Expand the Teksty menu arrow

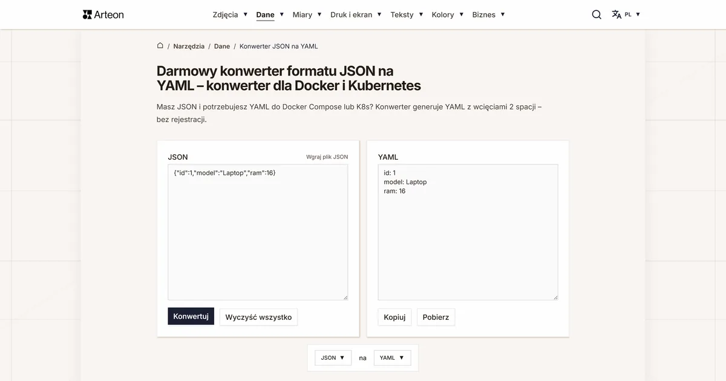[x=421, y=15]
